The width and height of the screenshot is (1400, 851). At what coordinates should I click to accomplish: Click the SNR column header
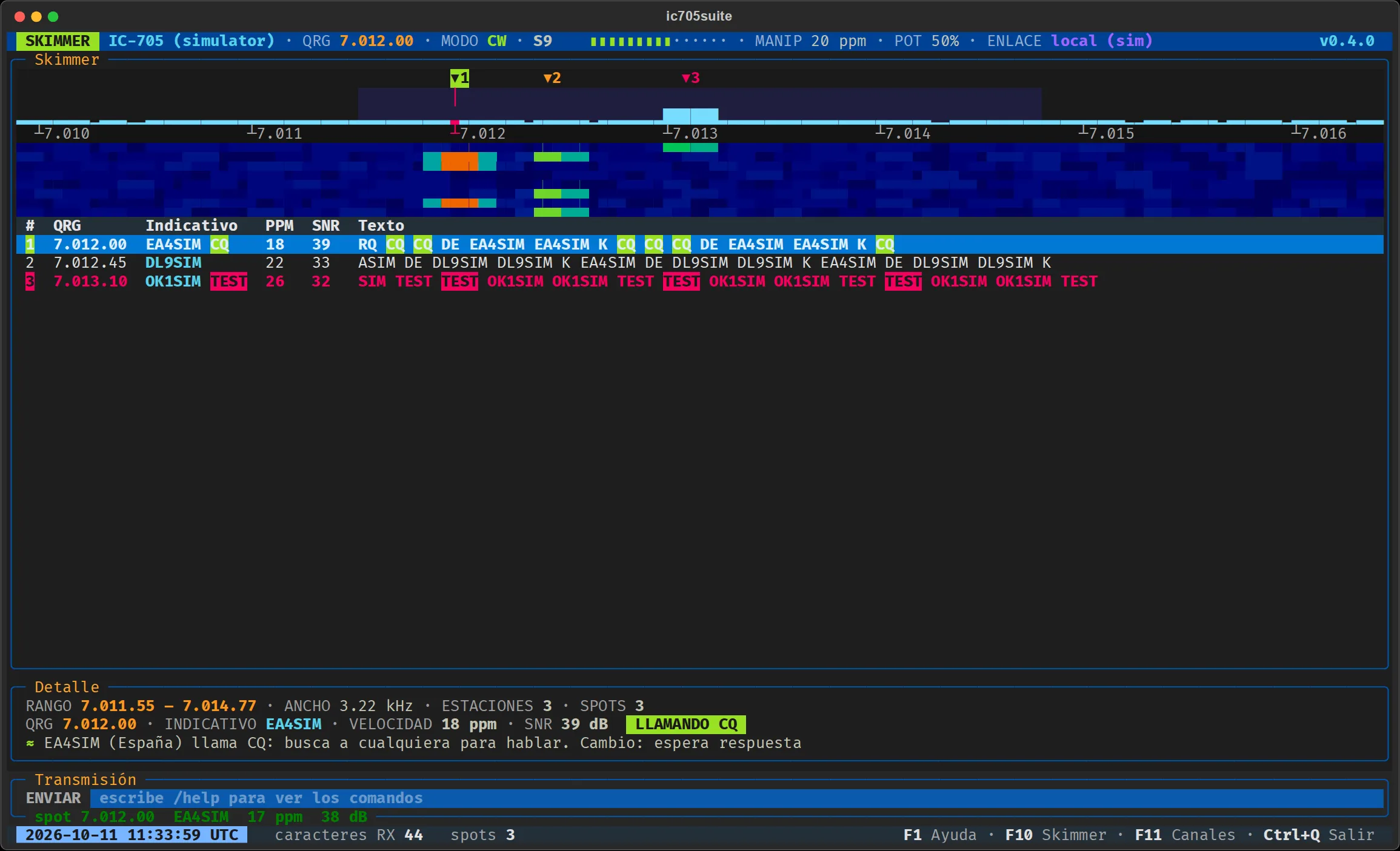tap(326, 225)
